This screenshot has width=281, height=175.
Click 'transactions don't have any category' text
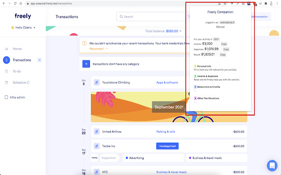[116, 64]
